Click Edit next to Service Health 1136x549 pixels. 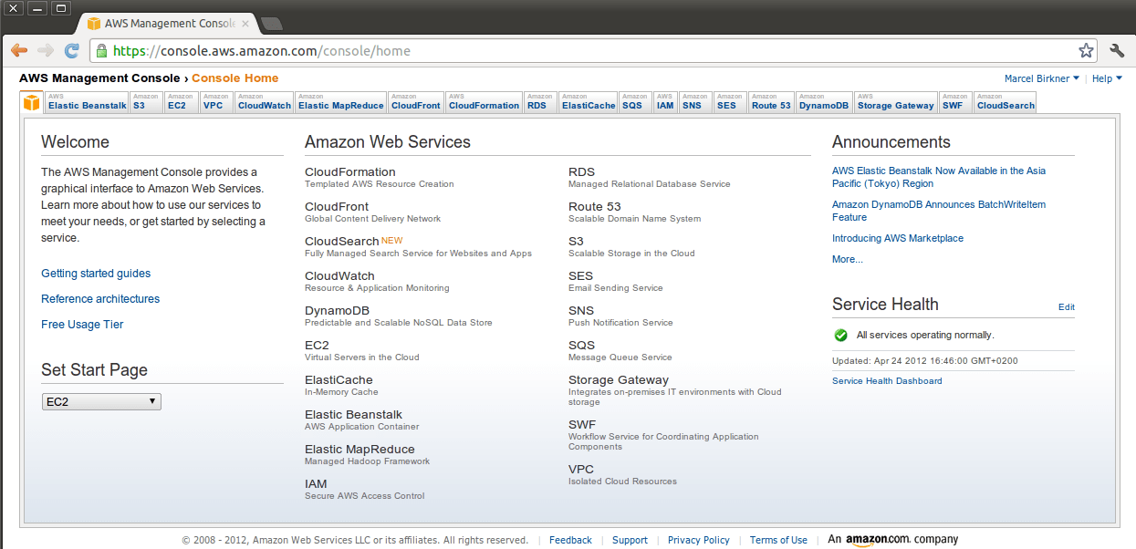(x=1066, y=307)
